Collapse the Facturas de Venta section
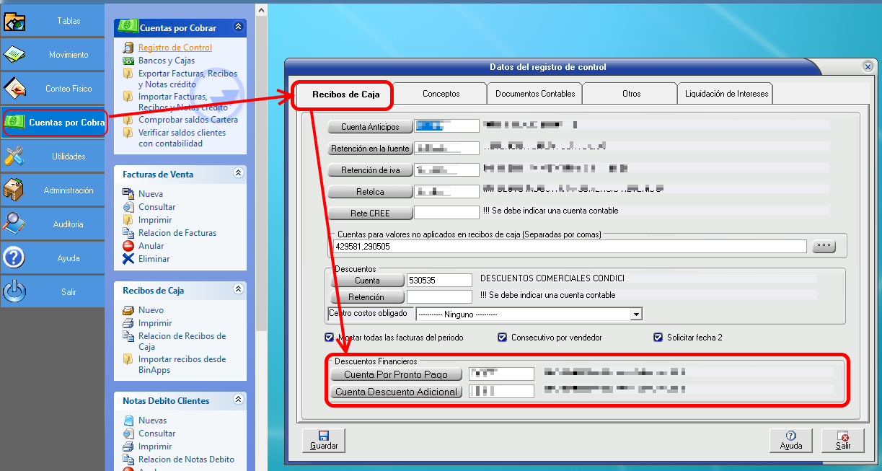 pos(239,174)
